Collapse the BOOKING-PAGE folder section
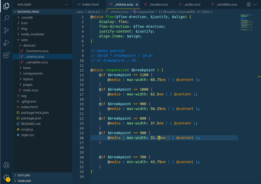The image size is (261, 184). (43, 12)
